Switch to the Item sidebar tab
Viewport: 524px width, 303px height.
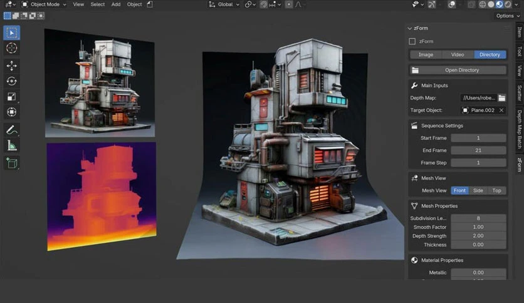[520, 32]
